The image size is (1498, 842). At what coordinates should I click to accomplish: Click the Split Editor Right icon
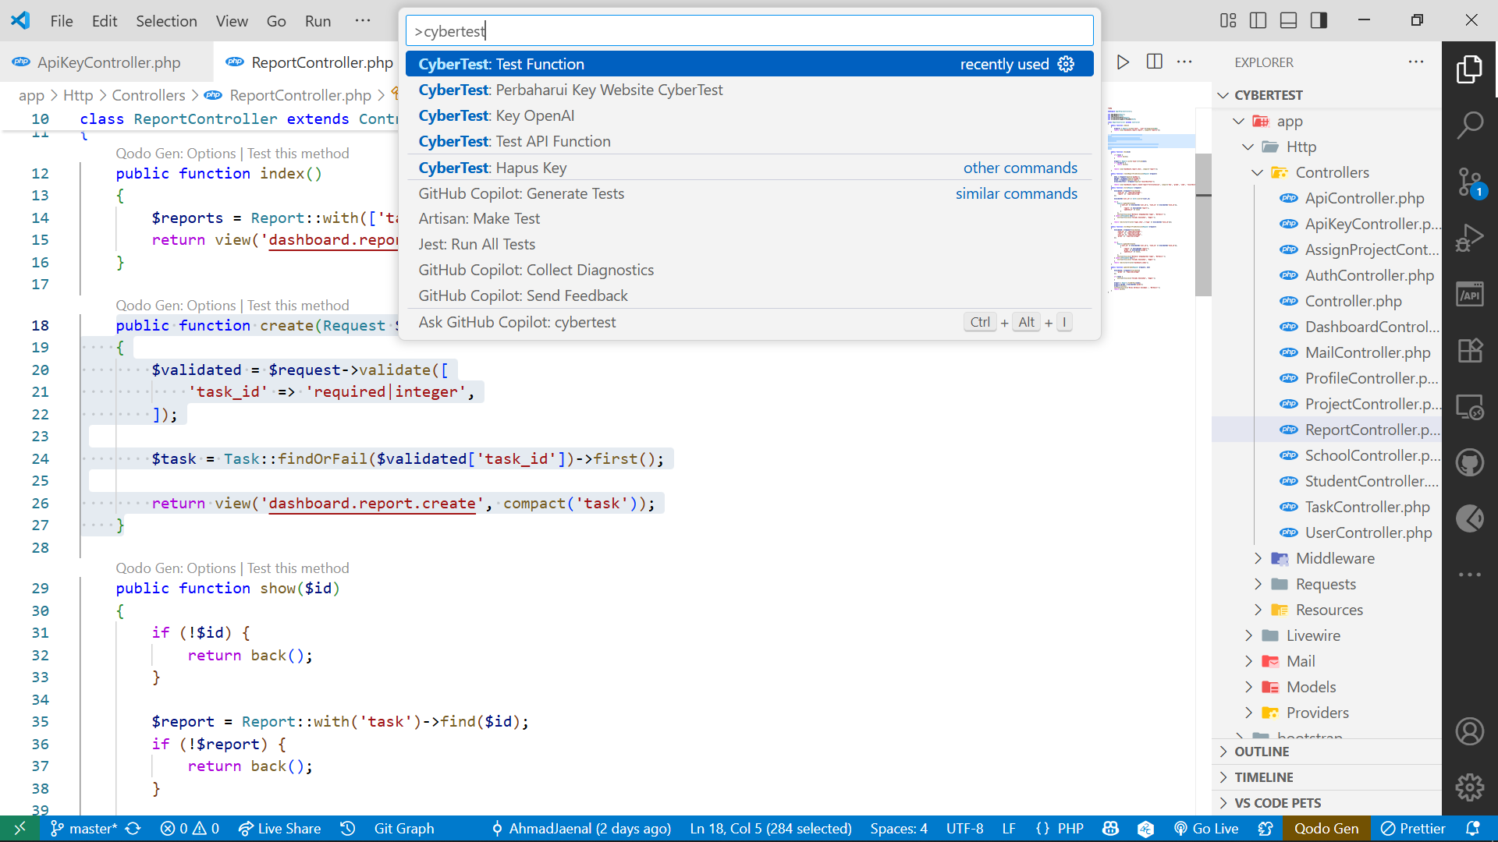point(1155,62)
